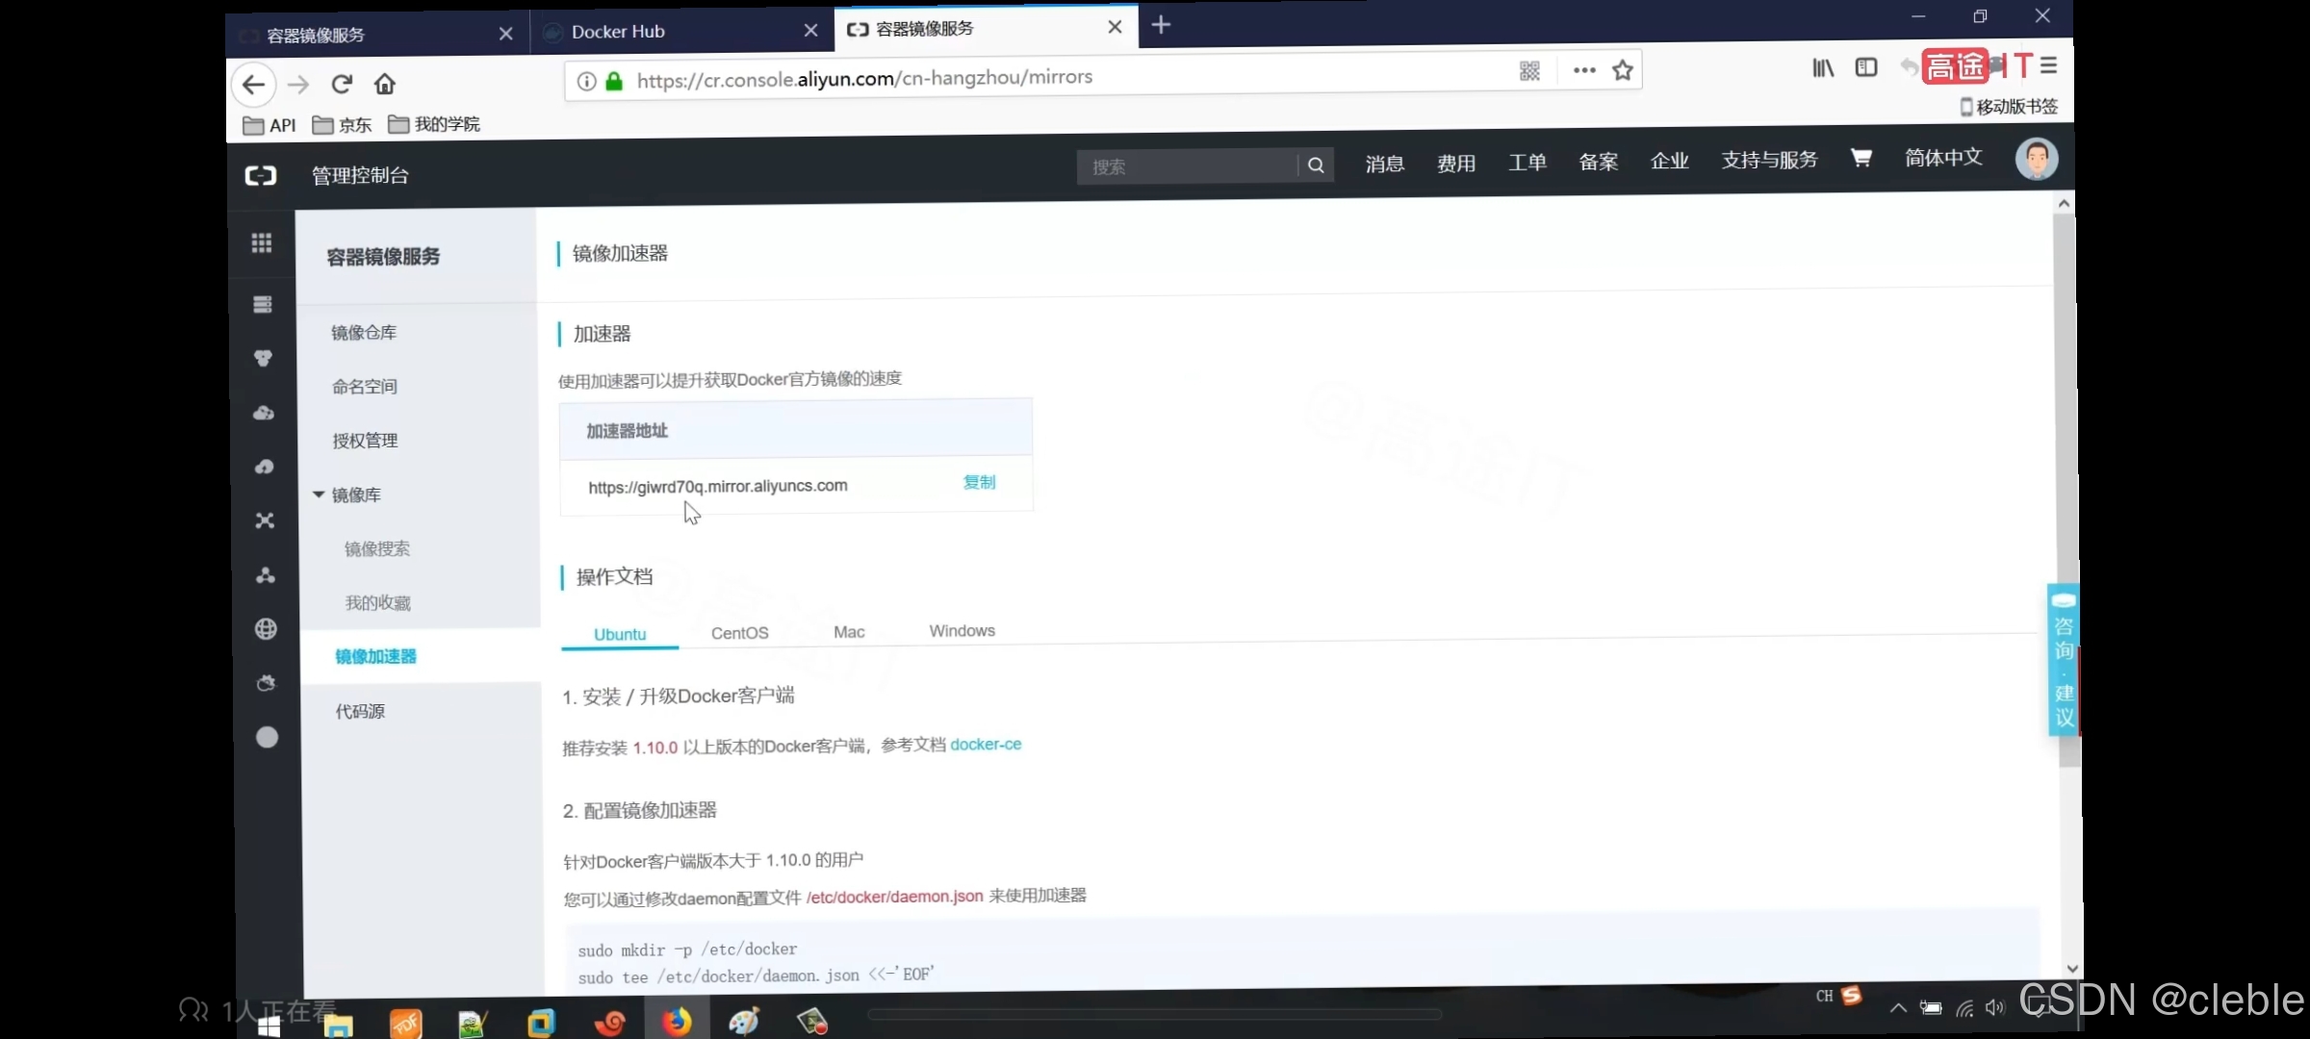
Task: Toggle the browser sidebar icon
Action: point(1866,66)
